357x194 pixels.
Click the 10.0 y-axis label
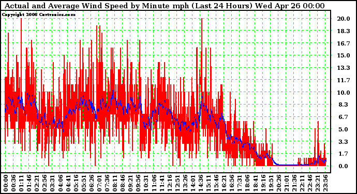click(x=344, y=93)
